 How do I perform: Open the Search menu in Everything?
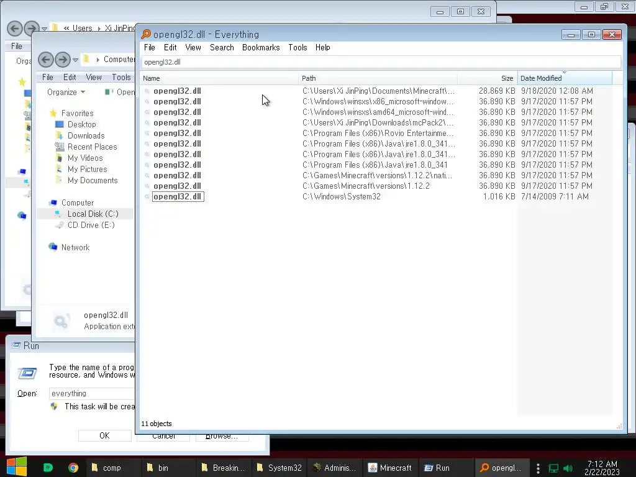click(222, 47)
